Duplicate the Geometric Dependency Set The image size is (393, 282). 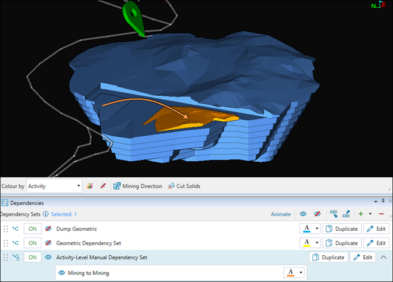tap(342, 243)
